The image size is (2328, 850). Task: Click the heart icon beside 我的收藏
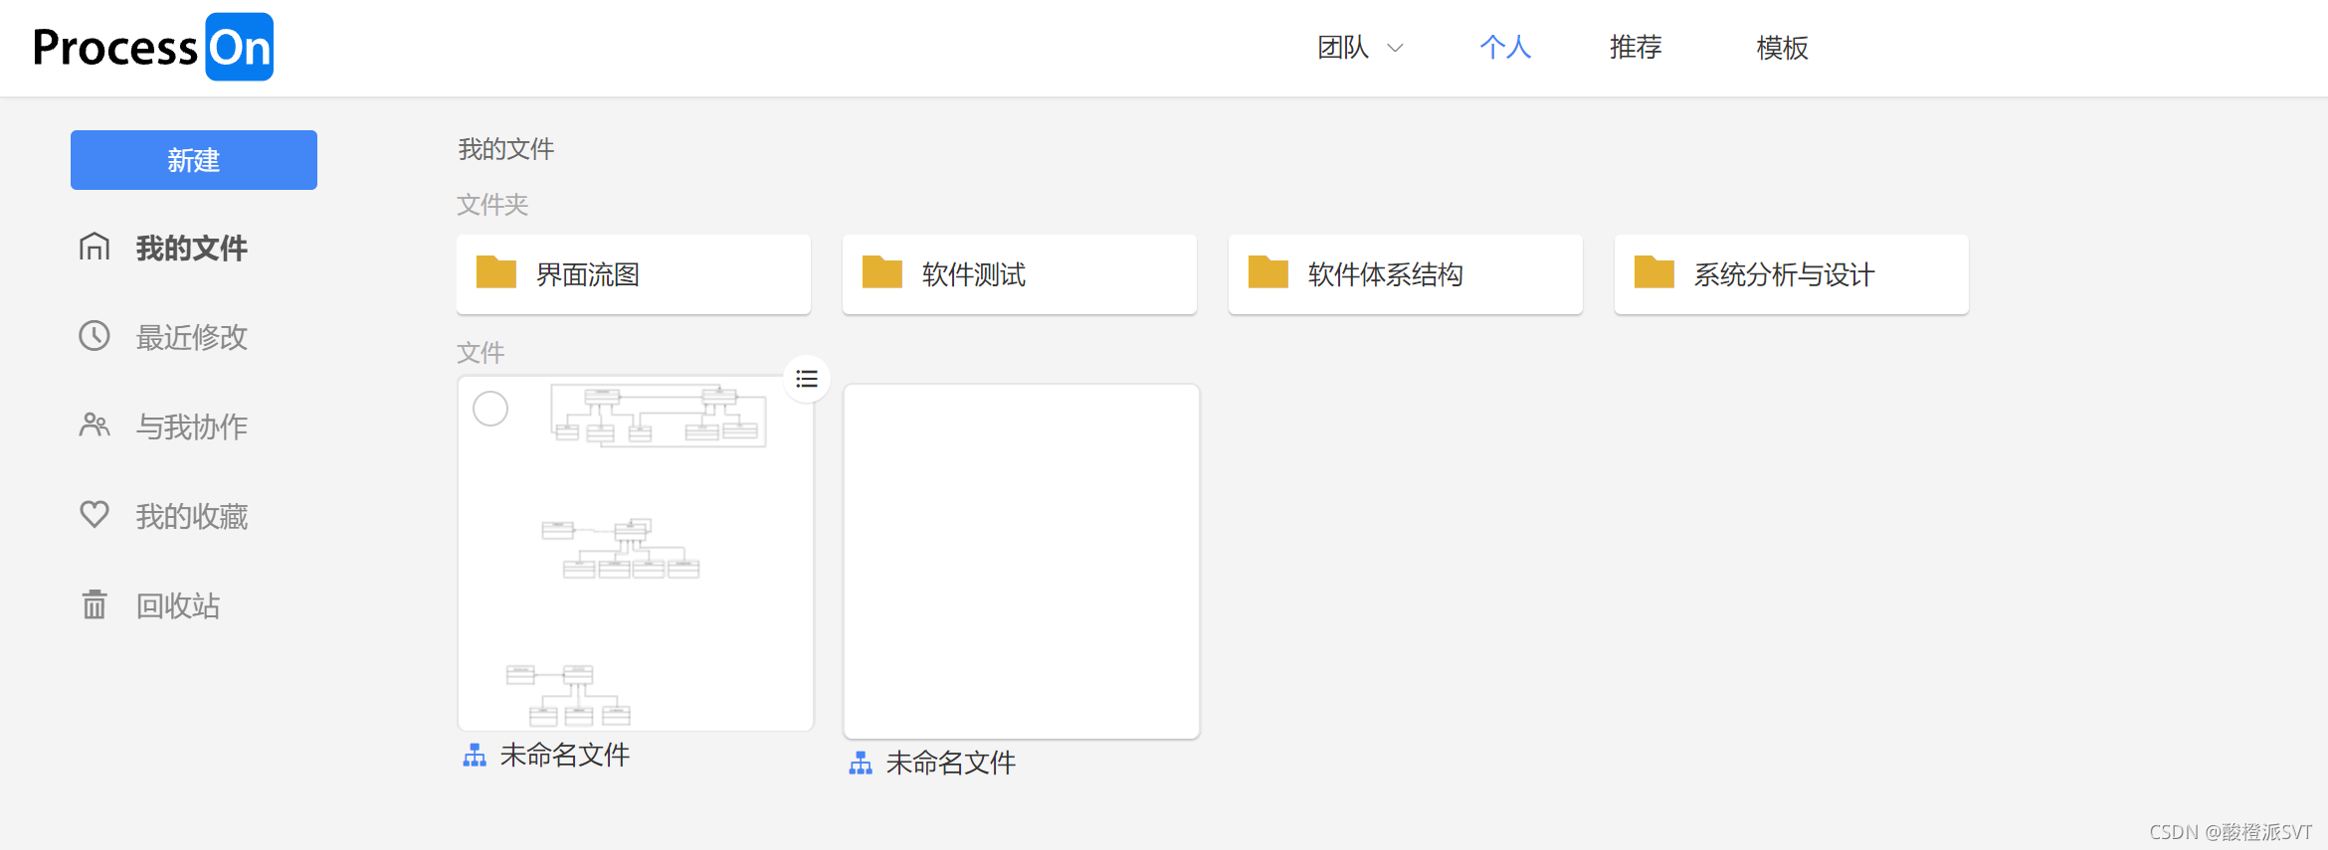pos(95,515)
